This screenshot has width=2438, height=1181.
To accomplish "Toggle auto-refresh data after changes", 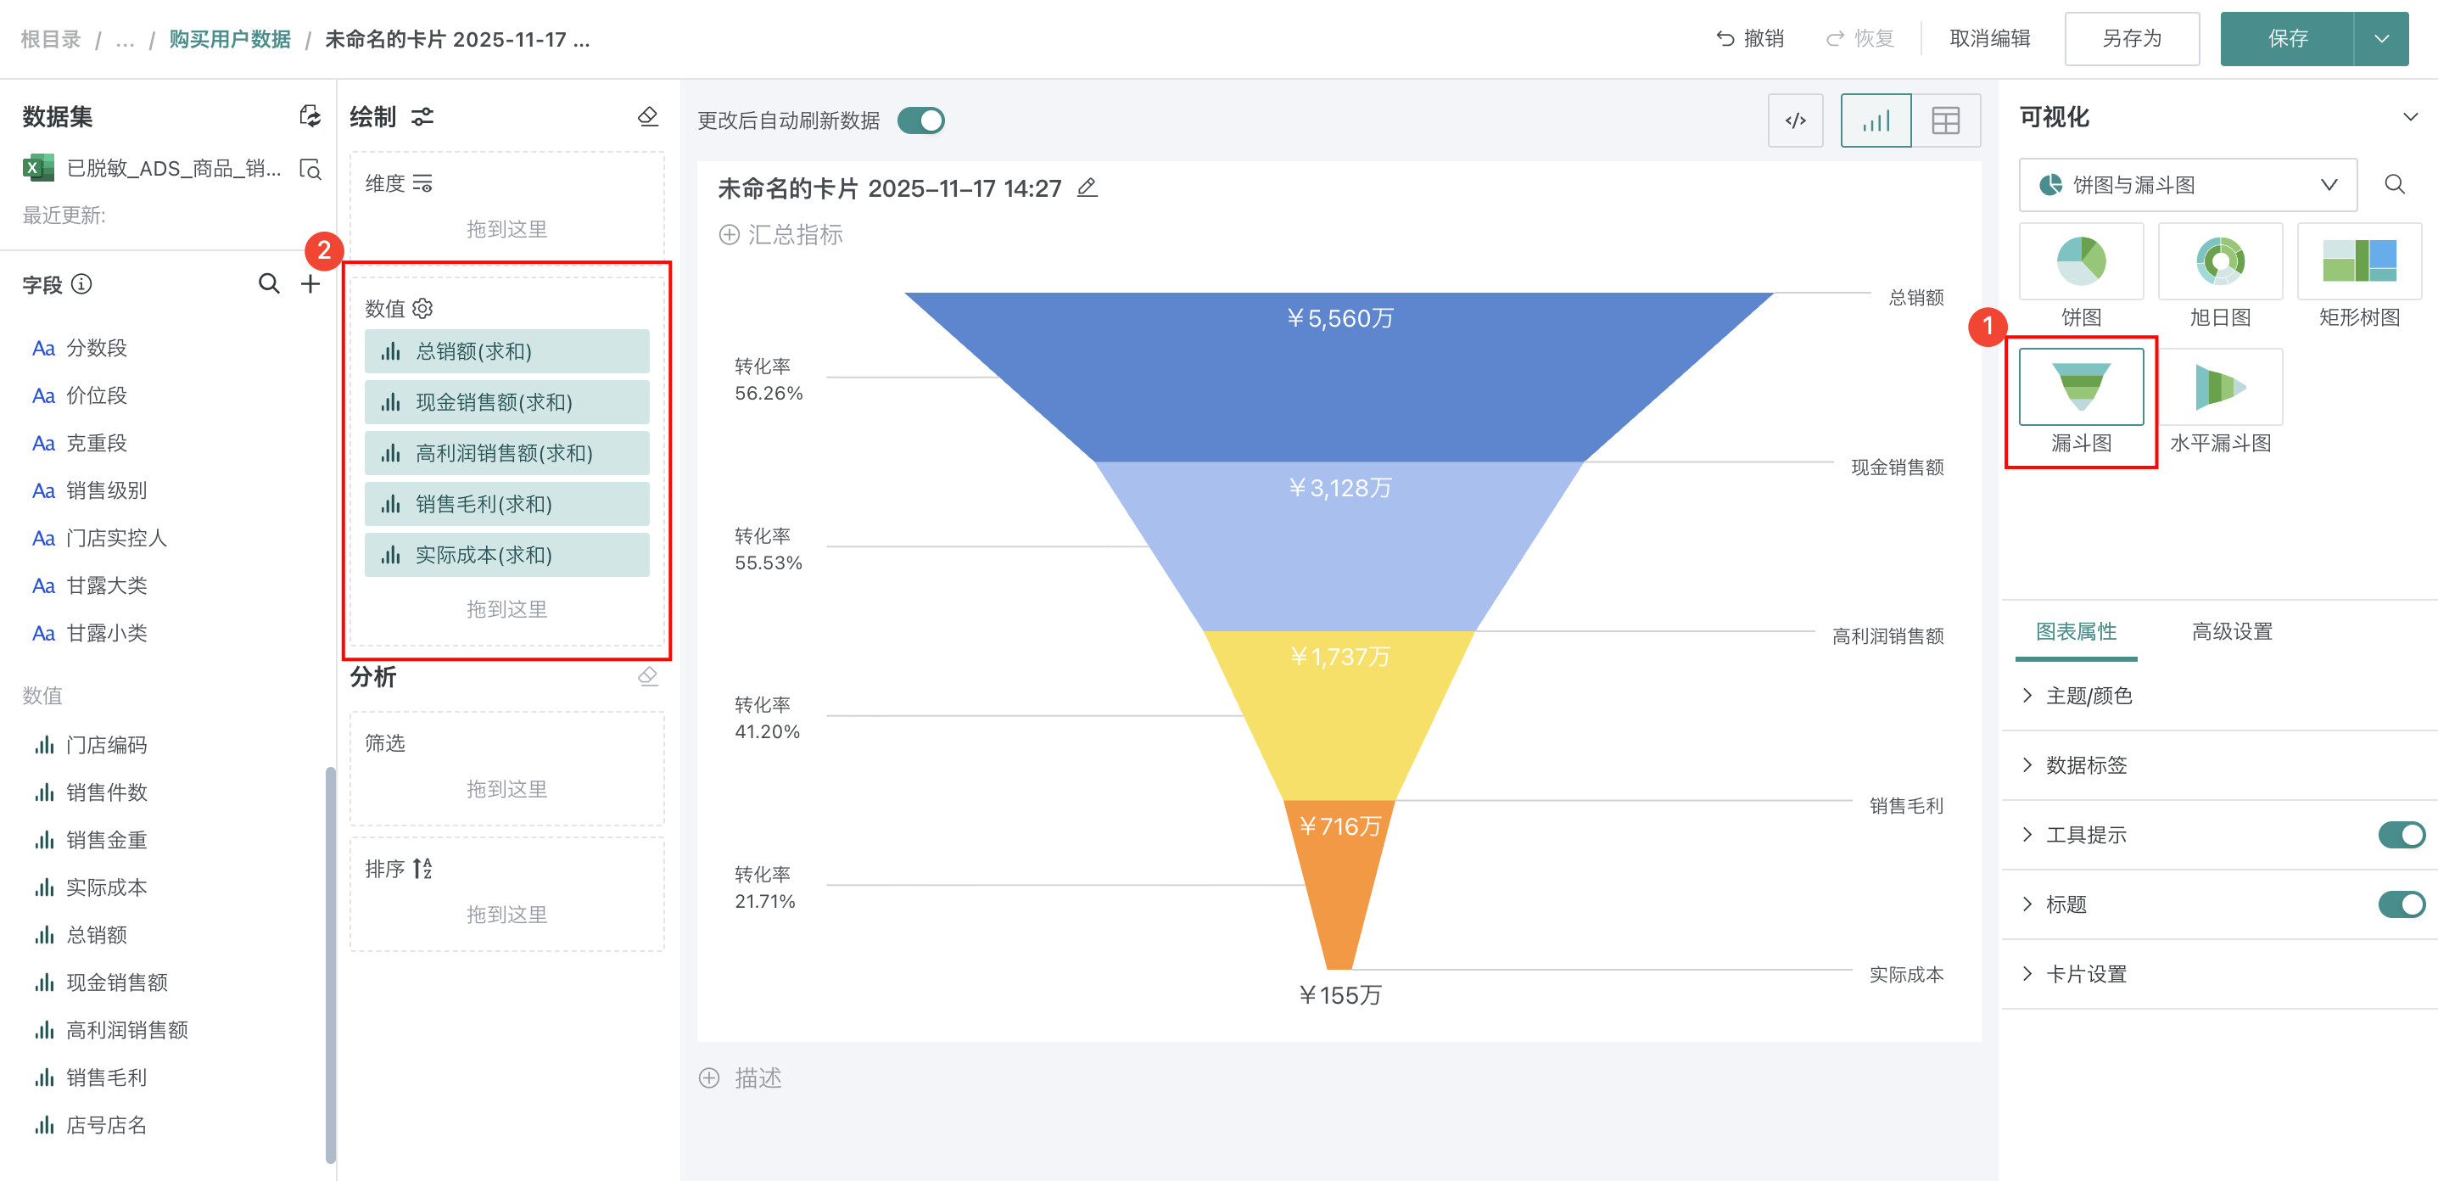I will coord(920,120).
